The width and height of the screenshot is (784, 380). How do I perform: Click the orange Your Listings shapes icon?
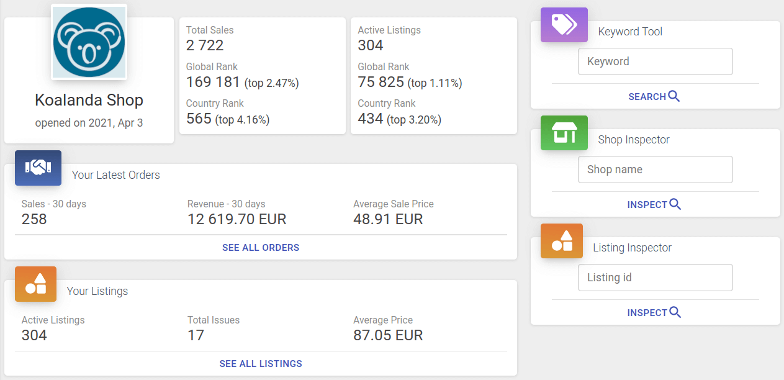tap(35, 284)
